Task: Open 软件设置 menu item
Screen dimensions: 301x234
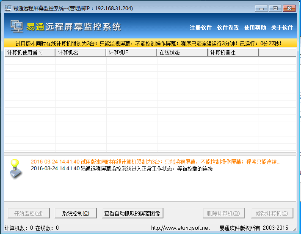Action: tap(228, 28)
